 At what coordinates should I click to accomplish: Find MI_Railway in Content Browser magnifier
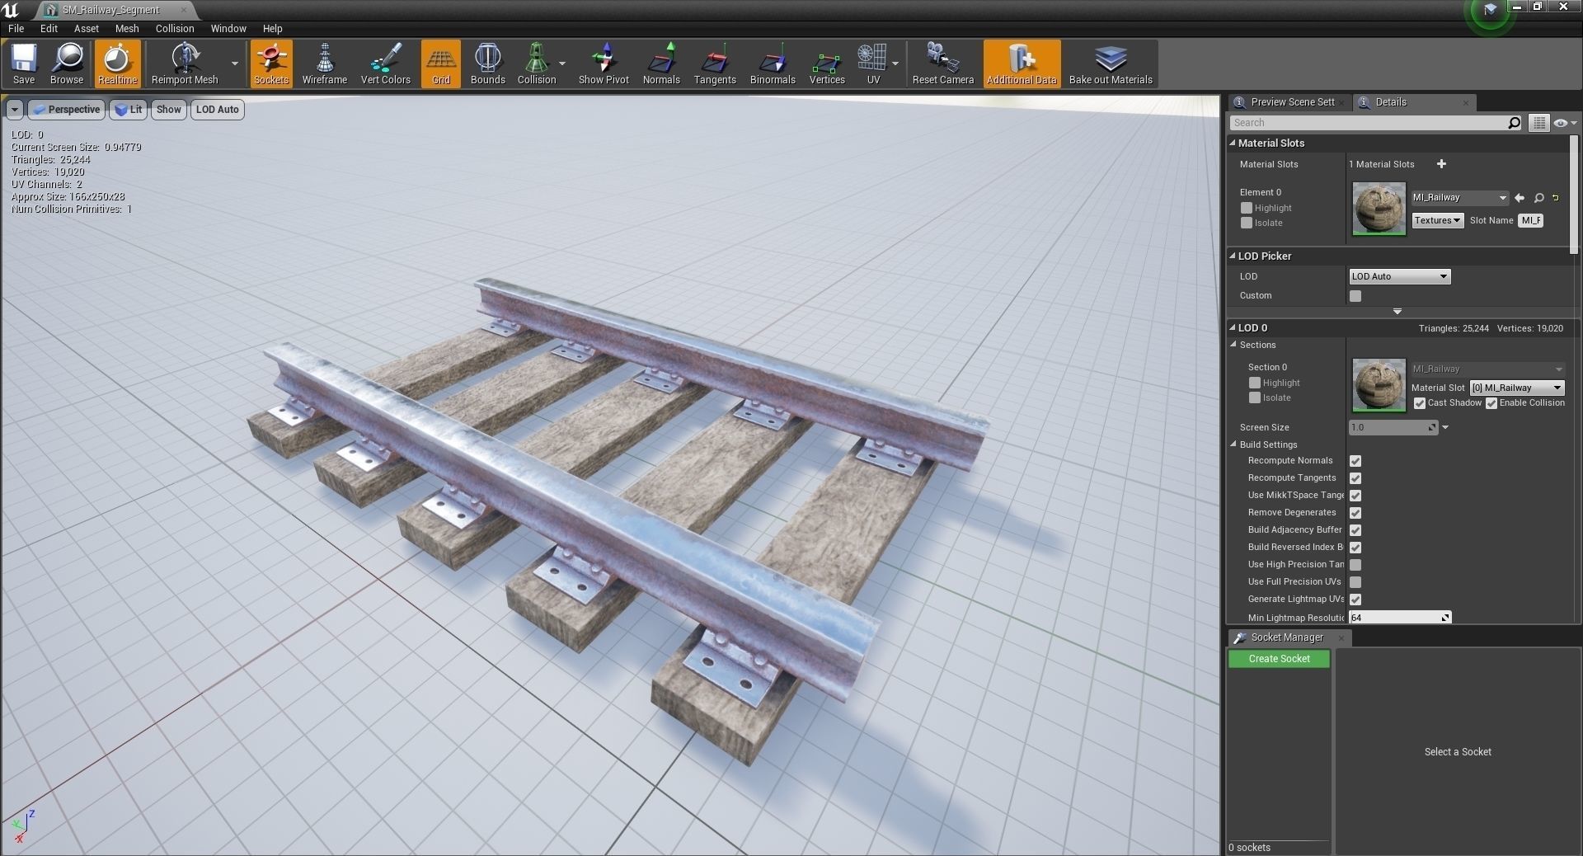point(1538,198)
